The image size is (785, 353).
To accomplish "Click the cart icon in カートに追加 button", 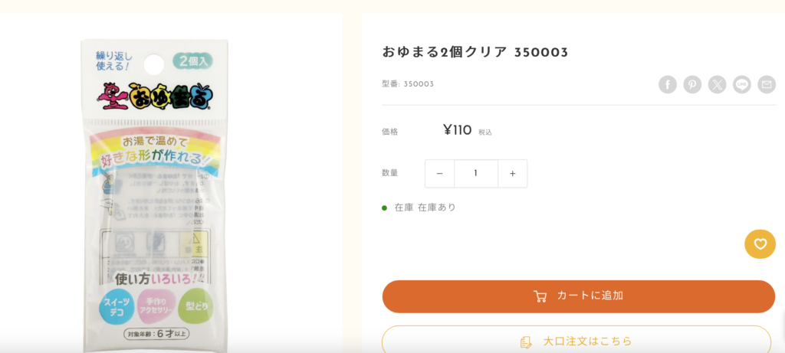I will [x=540, y=296].
